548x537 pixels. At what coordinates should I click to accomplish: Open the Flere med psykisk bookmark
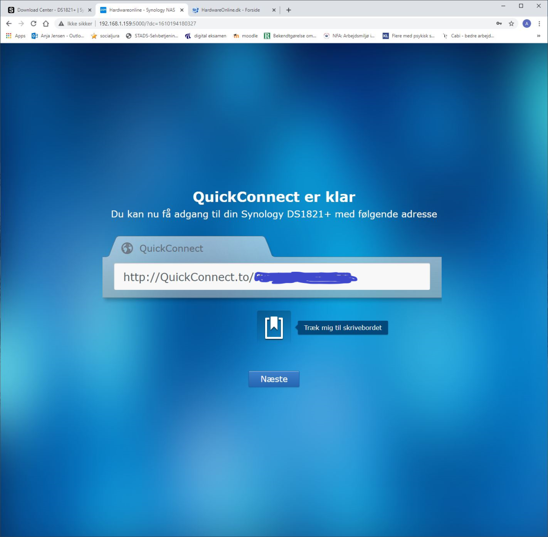409,35
